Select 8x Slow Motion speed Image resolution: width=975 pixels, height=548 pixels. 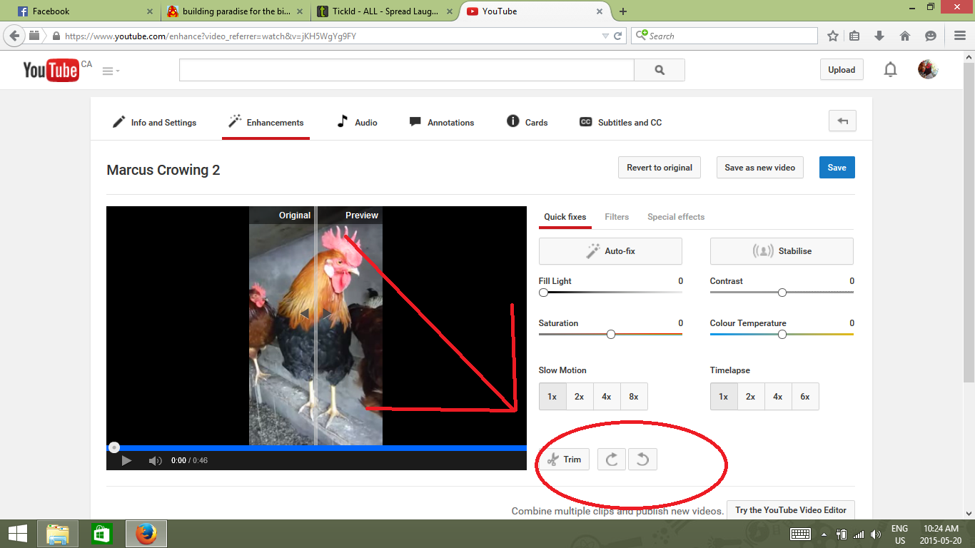(x=634, y=397)
